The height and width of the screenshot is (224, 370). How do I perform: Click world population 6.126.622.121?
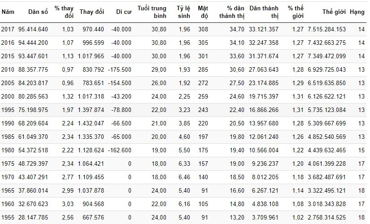pyautogui.click(x=326, y=96)
